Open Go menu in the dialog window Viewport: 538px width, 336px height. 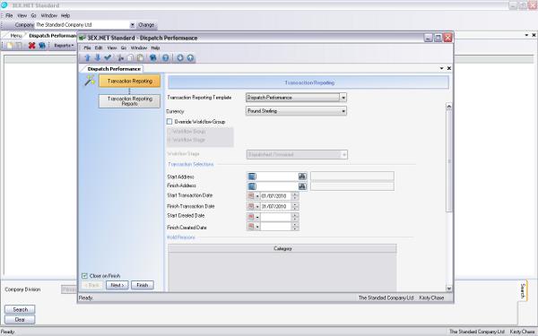coord(124,48)
